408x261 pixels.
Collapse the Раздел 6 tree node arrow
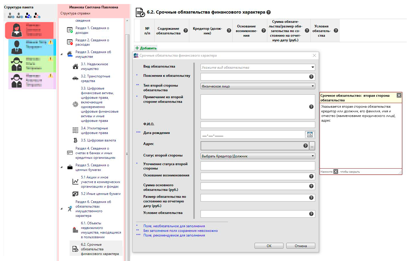[x=62, y=208]
